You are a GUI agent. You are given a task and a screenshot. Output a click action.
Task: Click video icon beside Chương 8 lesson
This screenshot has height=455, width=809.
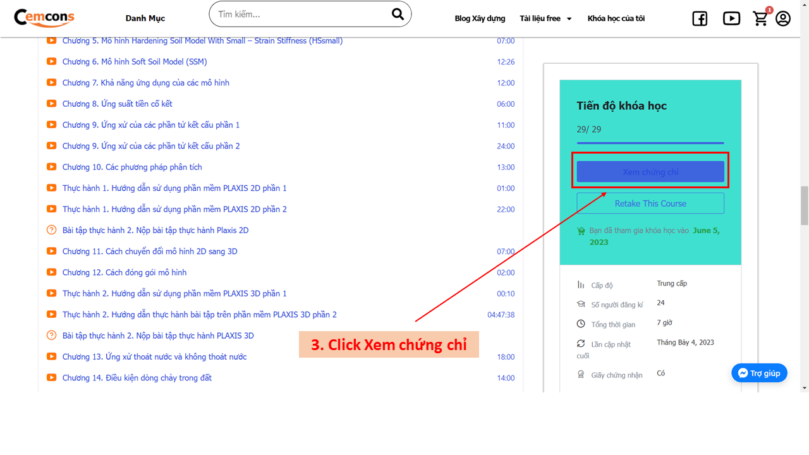point(52,104)
